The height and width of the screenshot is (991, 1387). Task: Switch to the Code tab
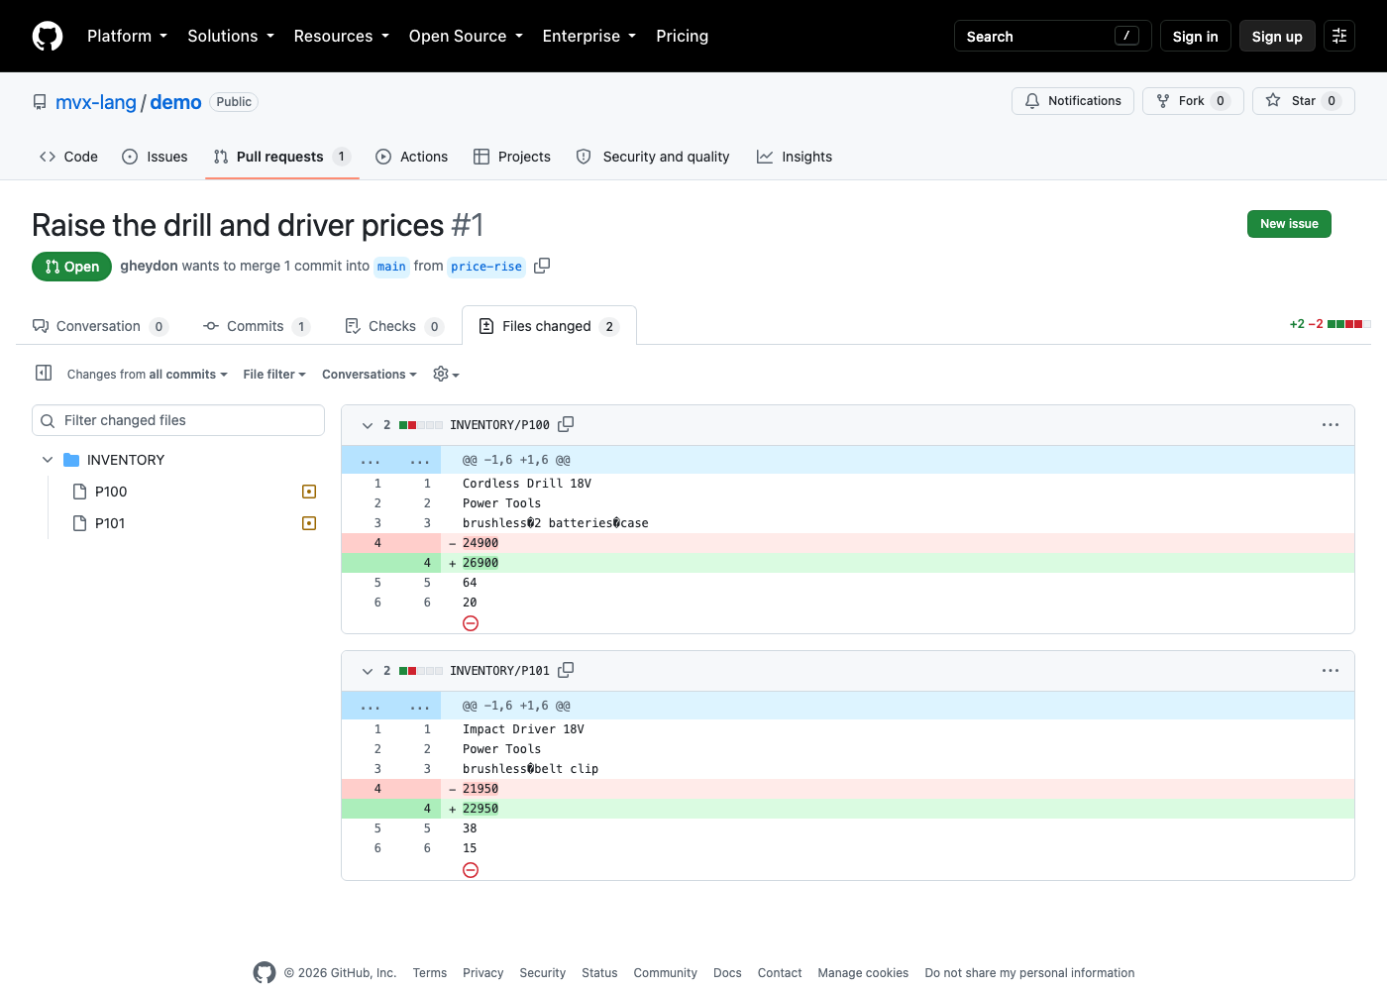point(68,157)
